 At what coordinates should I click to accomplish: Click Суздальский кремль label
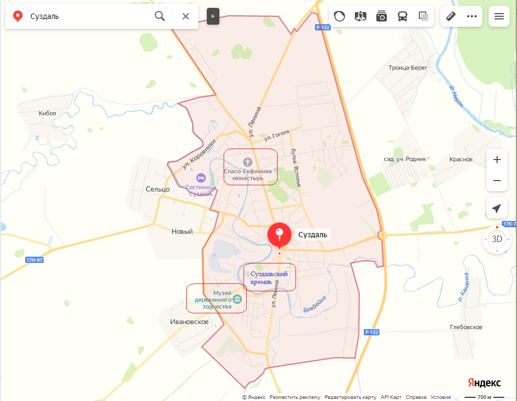click(269, 278)
